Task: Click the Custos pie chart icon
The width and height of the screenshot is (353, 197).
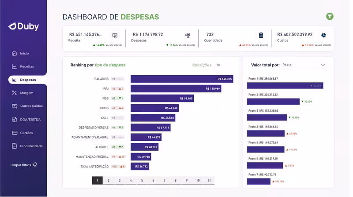Action: click(323, 35)
